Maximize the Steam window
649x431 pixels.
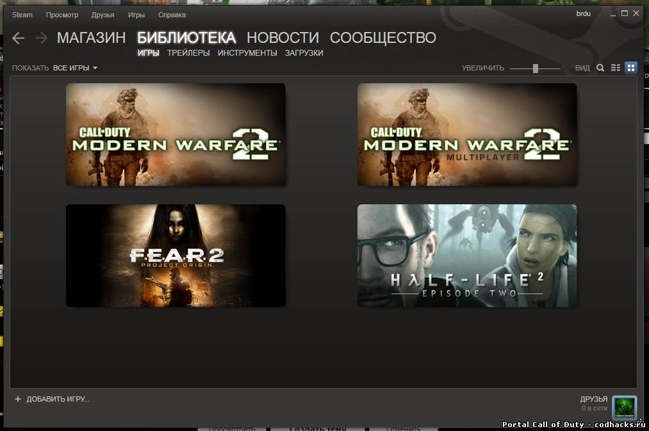pyautogui.click(x=625, y=13)
